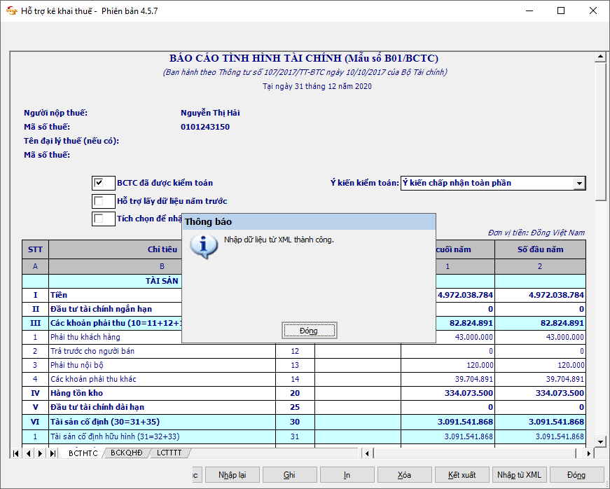Enable 'Hỗ trợ lấy dữ liệu năm trước' checkbox
This screenshot has height=489, width=610.
point(99,201)
